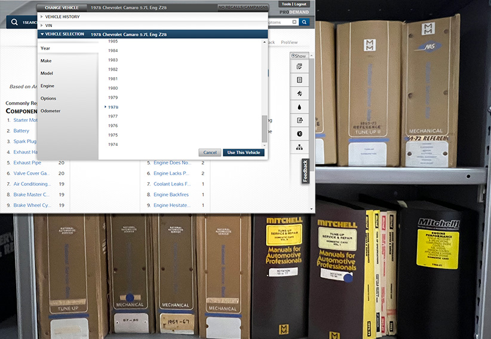Toggle the Show button on quick-links panel

299,56
